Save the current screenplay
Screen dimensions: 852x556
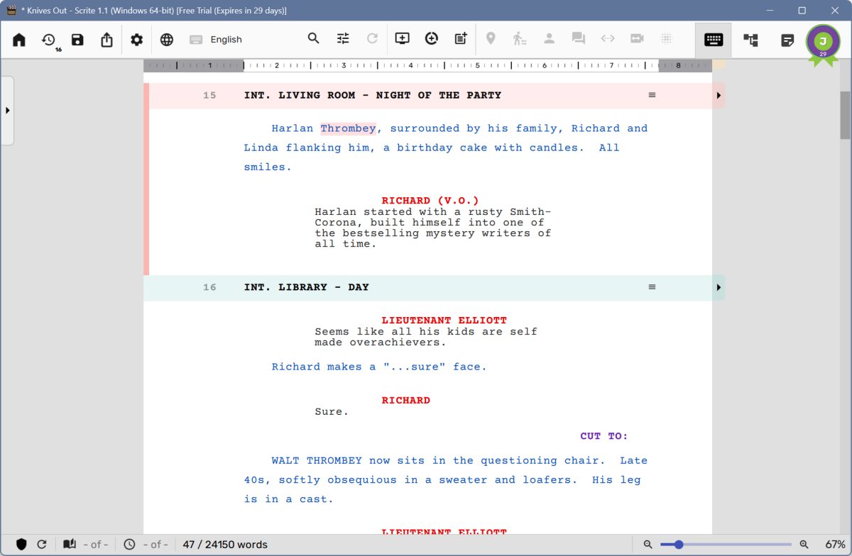(77, 39)
